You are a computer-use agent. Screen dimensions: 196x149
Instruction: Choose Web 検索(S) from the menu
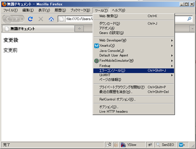134,16
